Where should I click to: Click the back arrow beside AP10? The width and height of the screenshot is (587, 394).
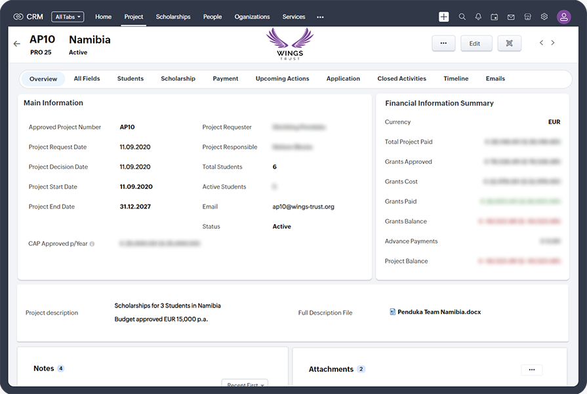[x=16, y=43]
